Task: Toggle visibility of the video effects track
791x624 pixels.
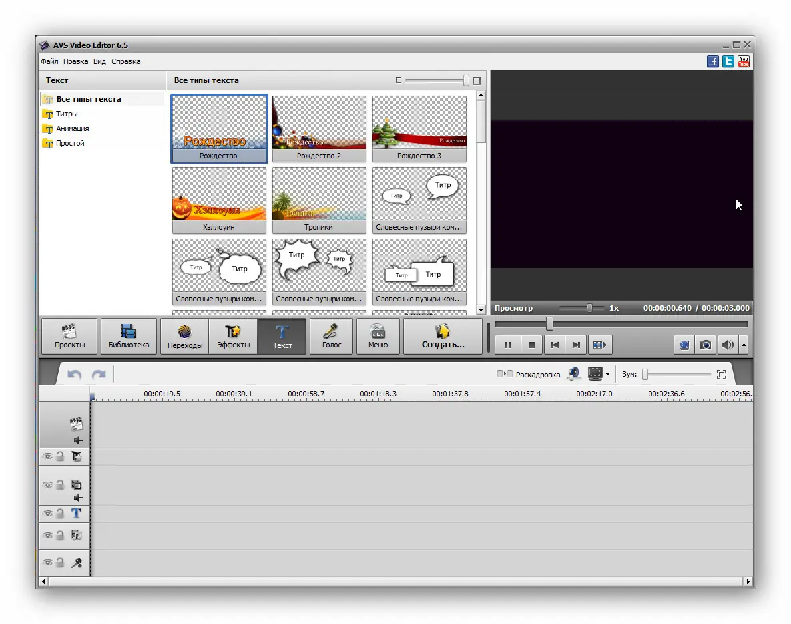Action: coord(48,456)
